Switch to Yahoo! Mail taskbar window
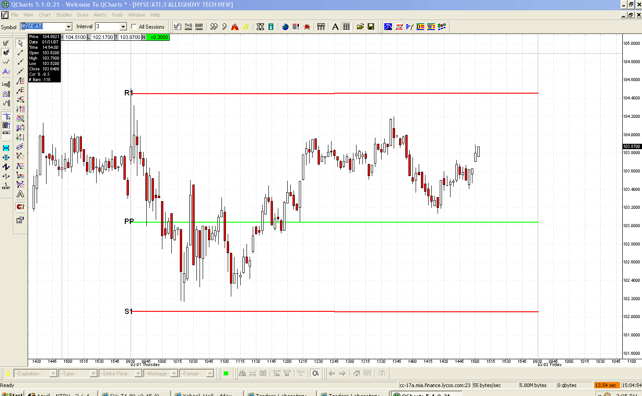Screen dimensions: 642x396 pos(208,394)
